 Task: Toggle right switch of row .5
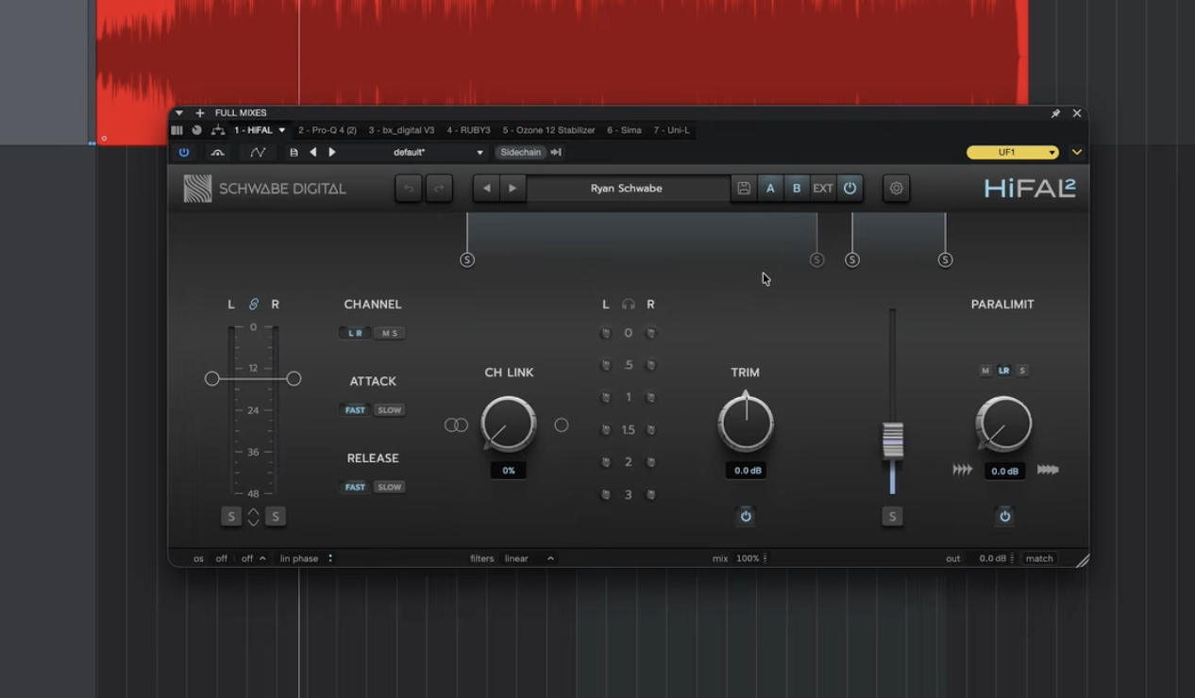(650, 365)
